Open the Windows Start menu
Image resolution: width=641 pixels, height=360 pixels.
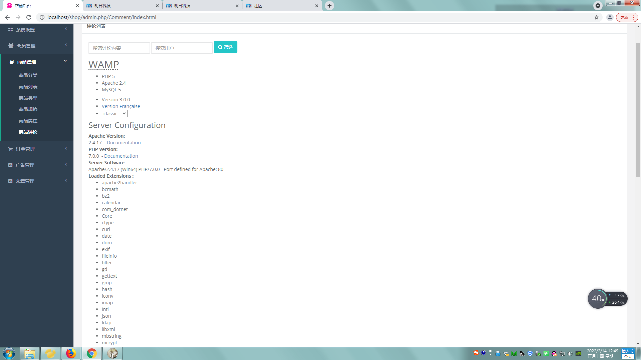coord(9,353)
